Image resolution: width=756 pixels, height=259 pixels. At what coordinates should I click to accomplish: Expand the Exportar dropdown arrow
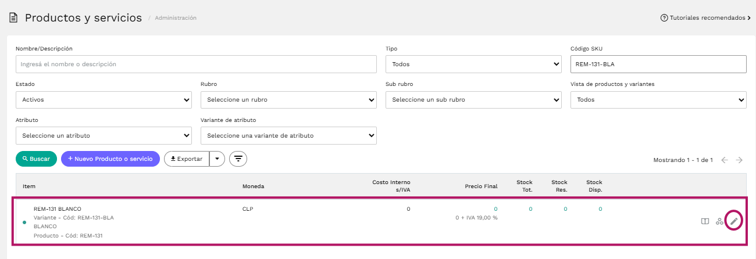tap(217, 159)
